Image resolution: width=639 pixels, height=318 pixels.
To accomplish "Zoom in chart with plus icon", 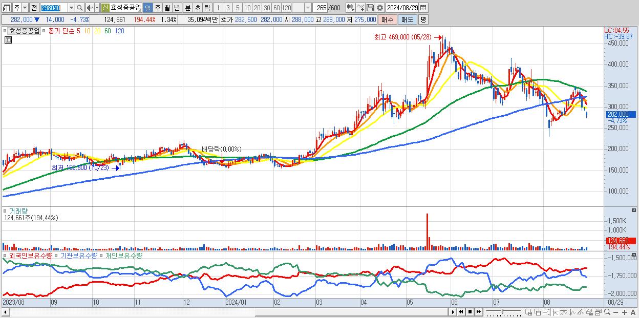I will [624, 312].
